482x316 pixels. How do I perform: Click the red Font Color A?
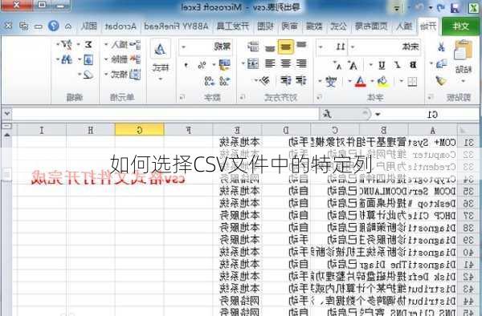pos(360,82)
